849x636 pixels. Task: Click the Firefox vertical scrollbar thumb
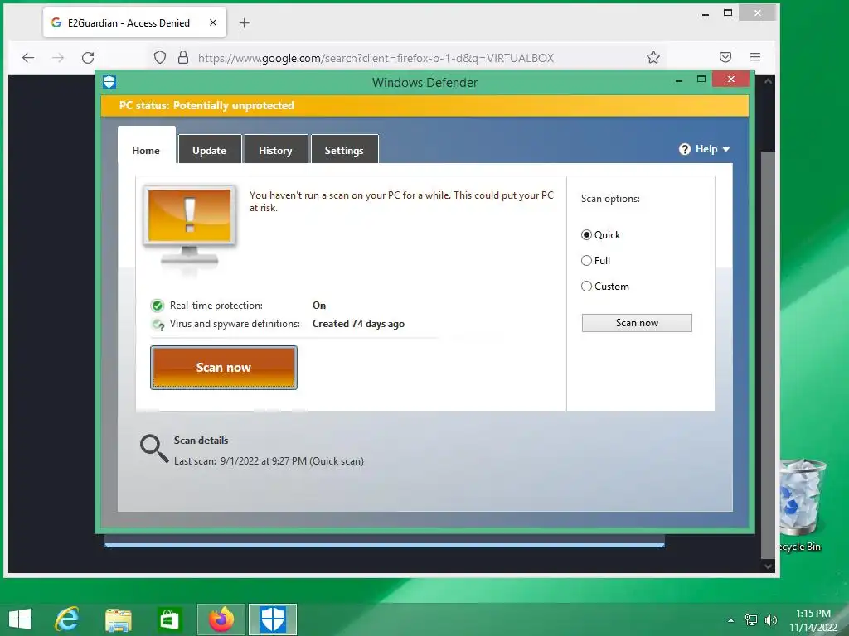click(x=768, y=354)
